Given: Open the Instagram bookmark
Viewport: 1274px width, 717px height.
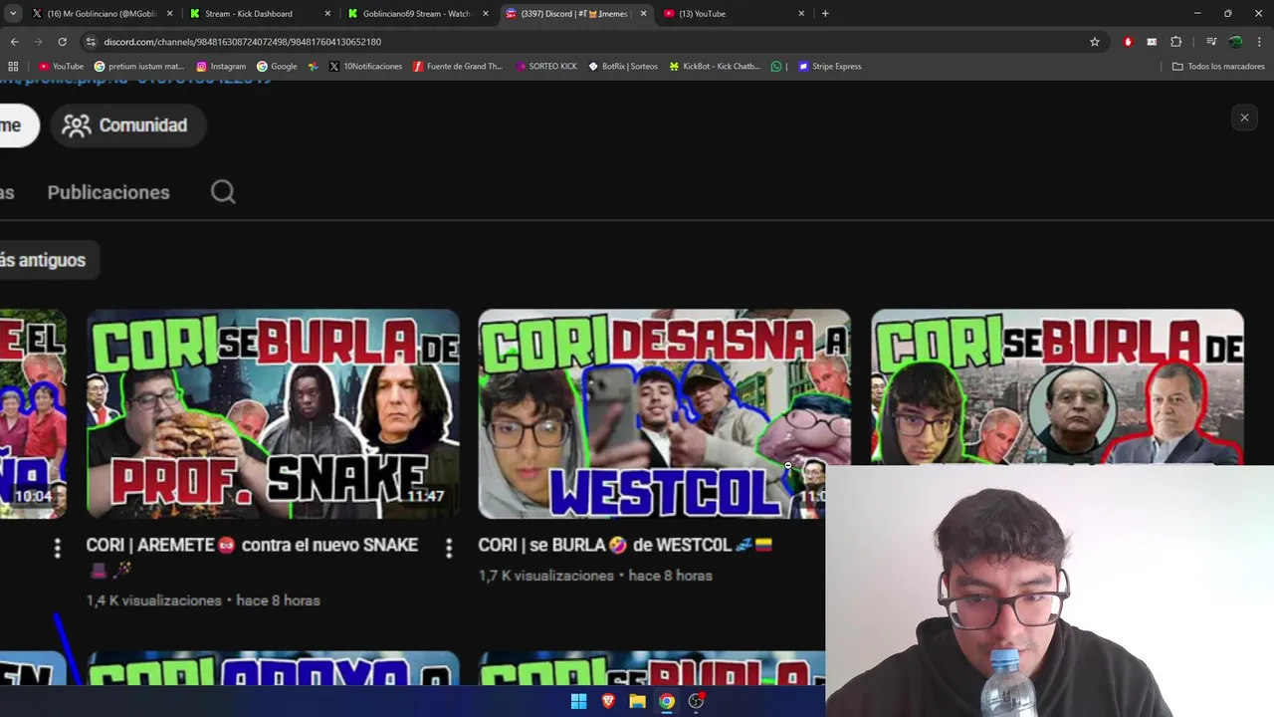Looking at the screenshot, I should (221, 67).
